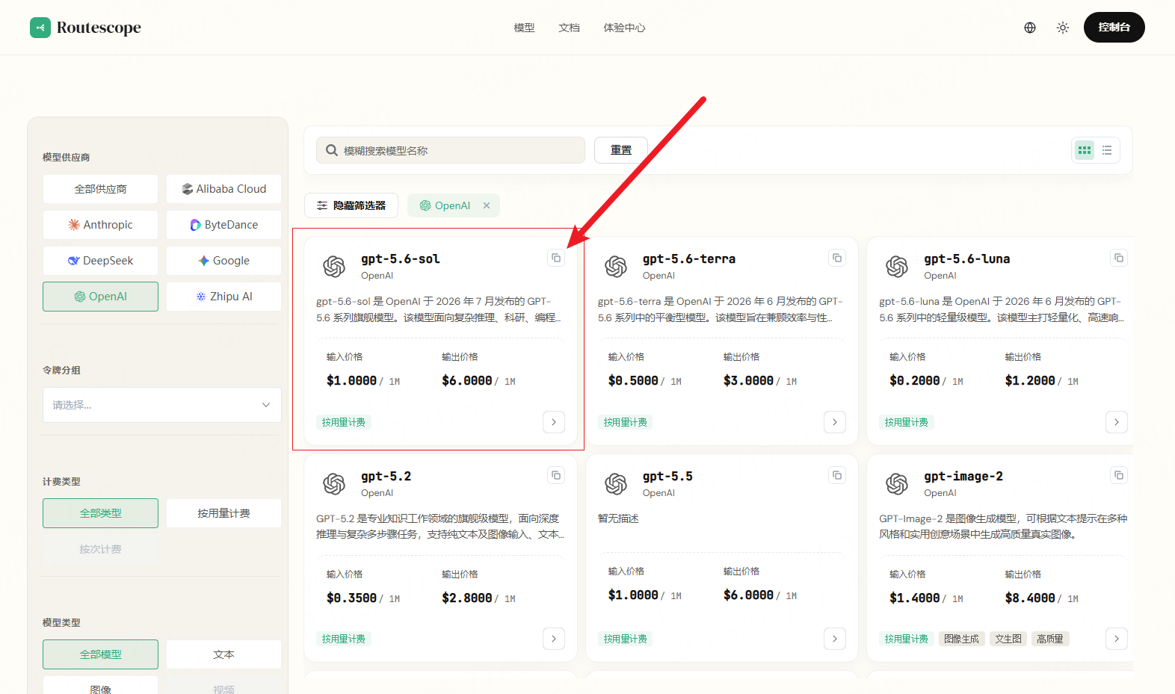Copy the gpt-image-2 model name
This screenshot has width=1175, height=694.
point(1119,475)
